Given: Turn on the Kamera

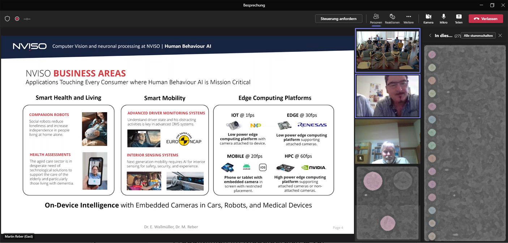Looking at the screenshot, I should [x=428, y=19].
